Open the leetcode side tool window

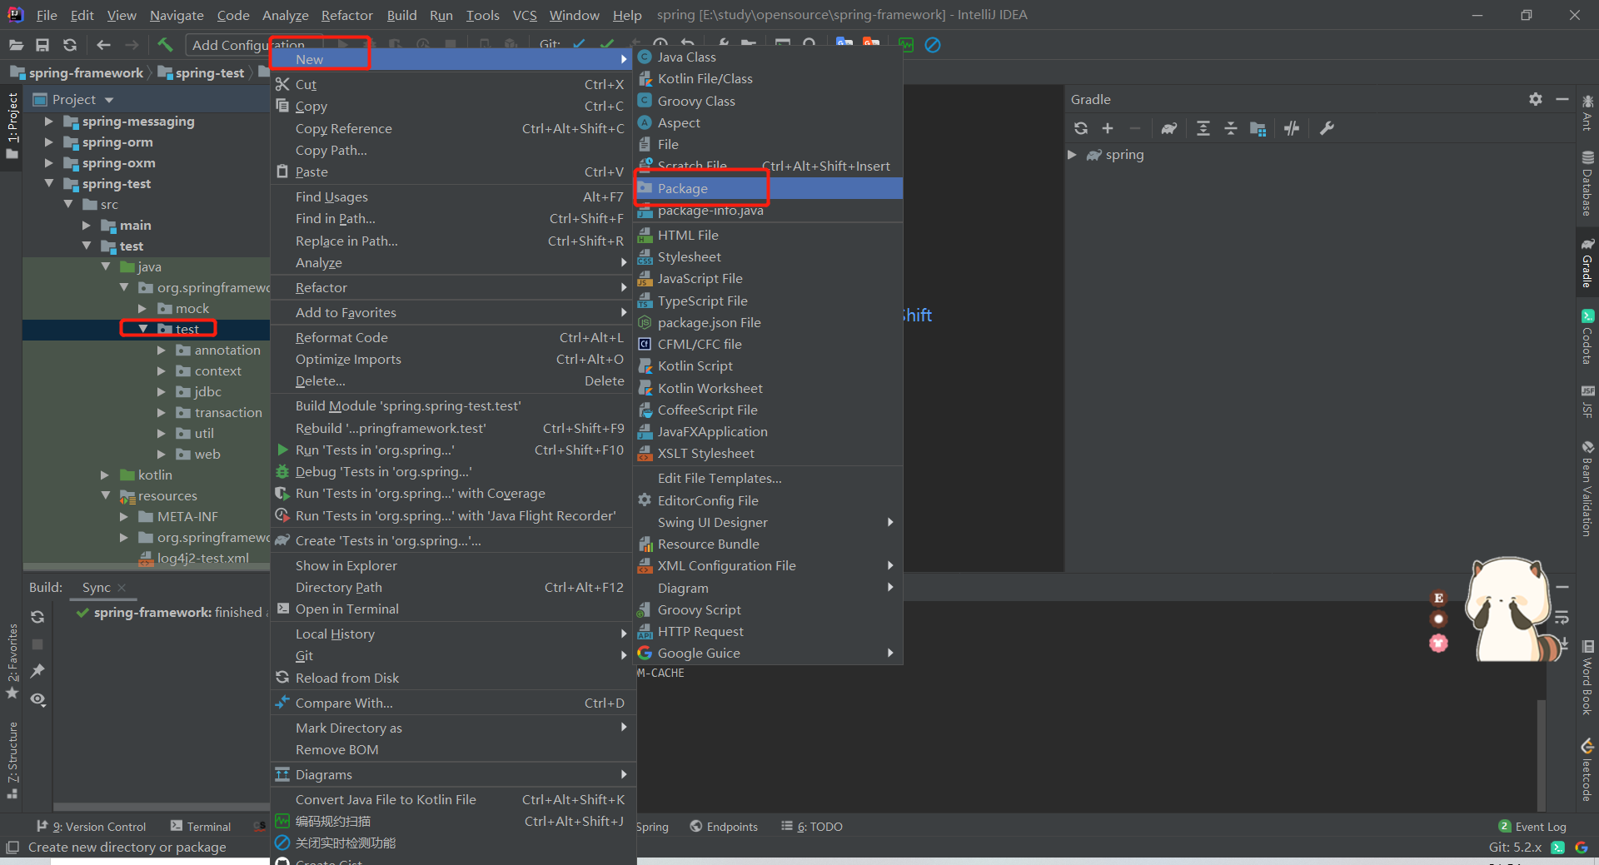1587,770
